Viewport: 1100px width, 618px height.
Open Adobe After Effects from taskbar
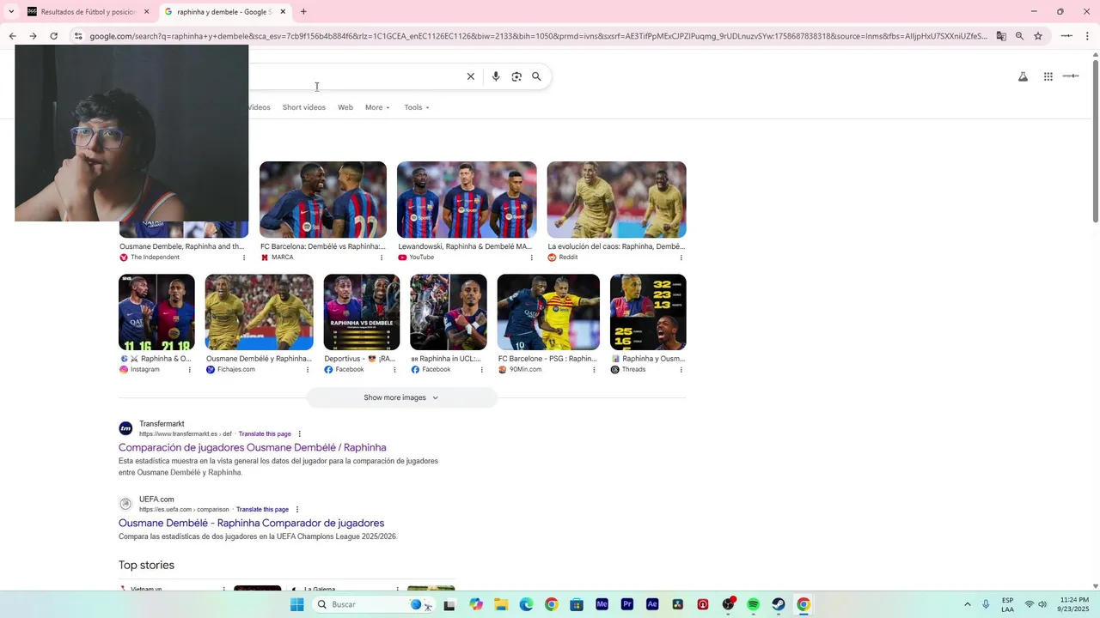652,604
